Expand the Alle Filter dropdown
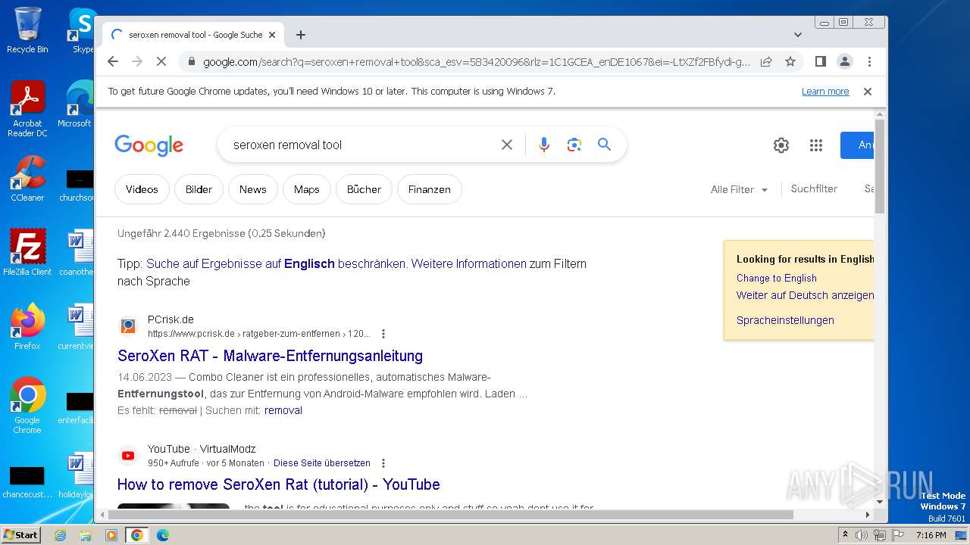 coord(739,190)
